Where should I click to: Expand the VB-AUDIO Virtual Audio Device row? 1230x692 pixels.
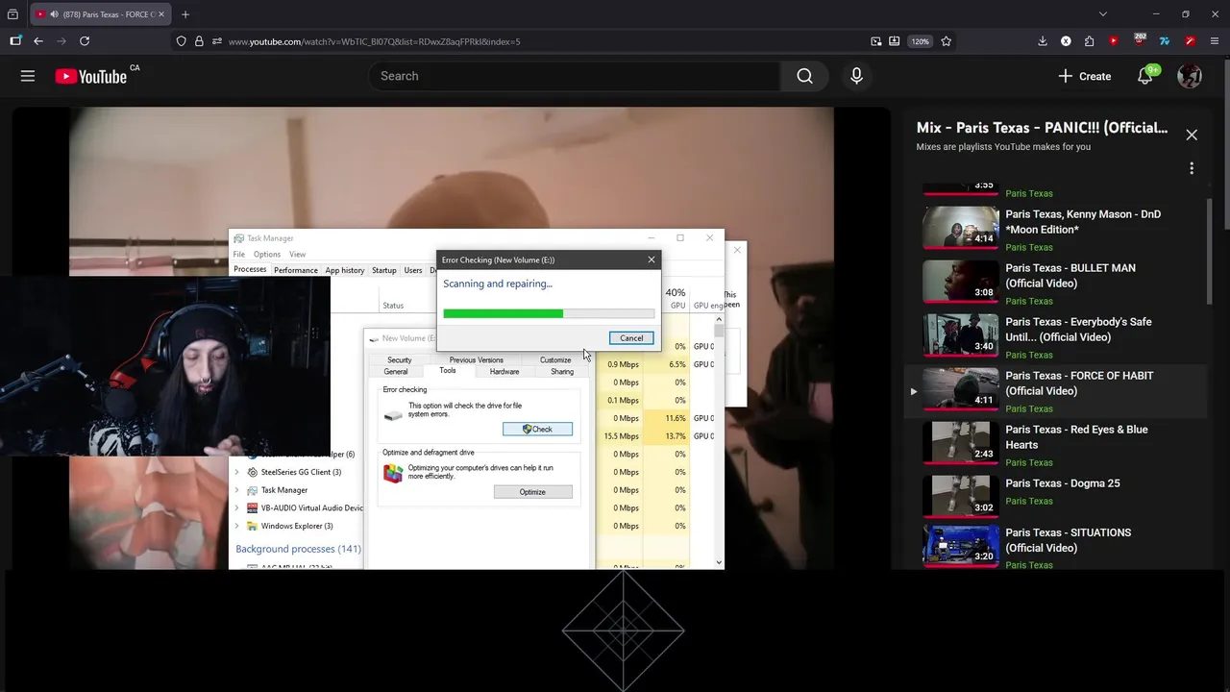click(237, 507)
